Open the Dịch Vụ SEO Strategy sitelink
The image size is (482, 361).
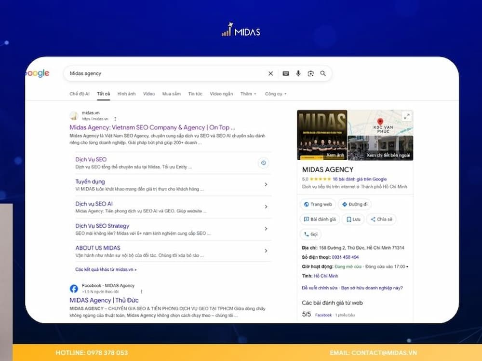(102, 226)
